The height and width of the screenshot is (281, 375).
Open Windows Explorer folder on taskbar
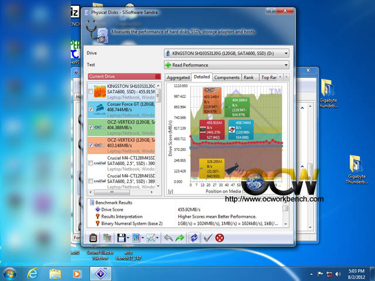(x=55, y=274)
